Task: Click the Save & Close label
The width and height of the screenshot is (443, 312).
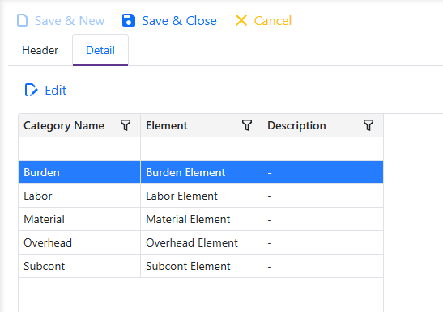Action: [x=180, y=21]
